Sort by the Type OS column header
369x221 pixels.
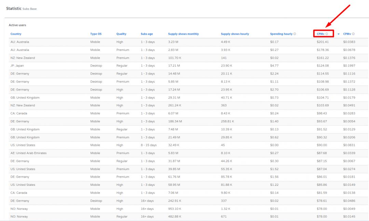coord(96,34)
